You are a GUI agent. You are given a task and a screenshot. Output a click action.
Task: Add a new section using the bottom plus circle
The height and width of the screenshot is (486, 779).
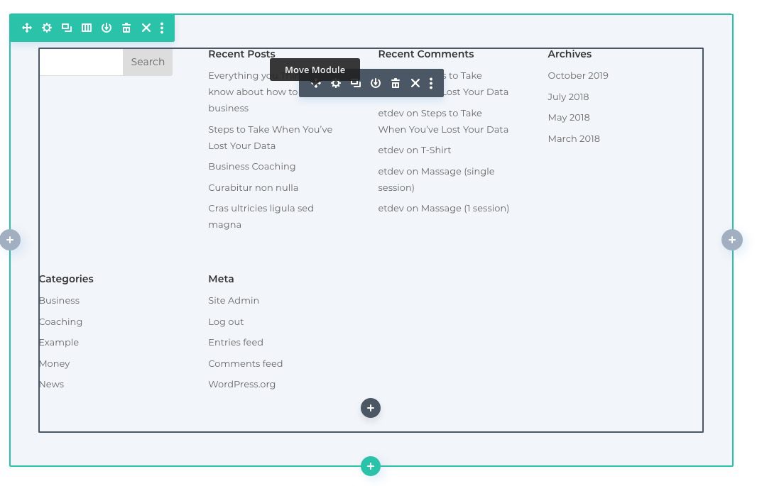(370, 466)
